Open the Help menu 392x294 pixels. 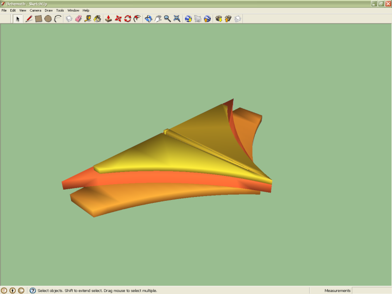click(x=86, y=10)
